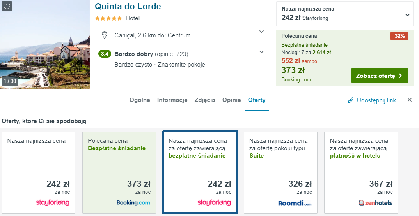Close the hotel details panel
The height and width of the screenshot is (216, 419).
pos(410,100)
